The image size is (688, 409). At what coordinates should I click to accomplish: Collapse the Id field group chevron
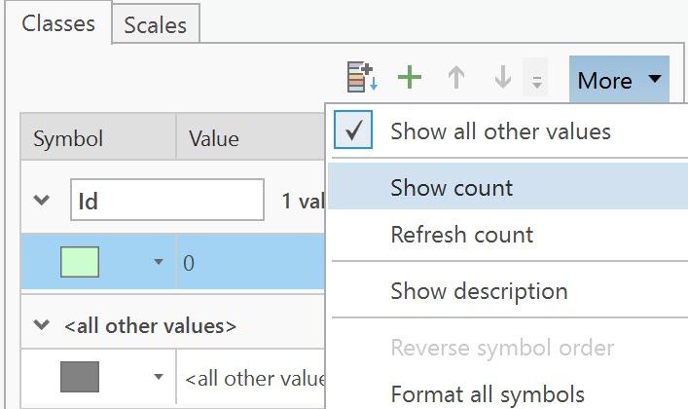42,202
